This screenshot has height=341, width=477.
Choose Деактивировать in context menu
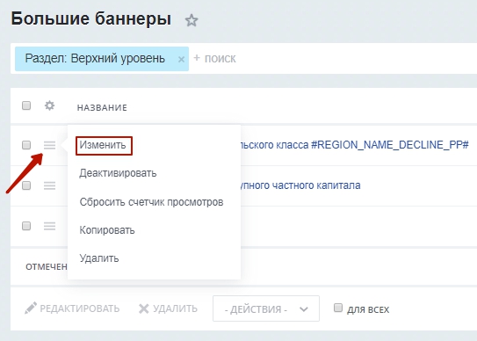tap(118, 173)
